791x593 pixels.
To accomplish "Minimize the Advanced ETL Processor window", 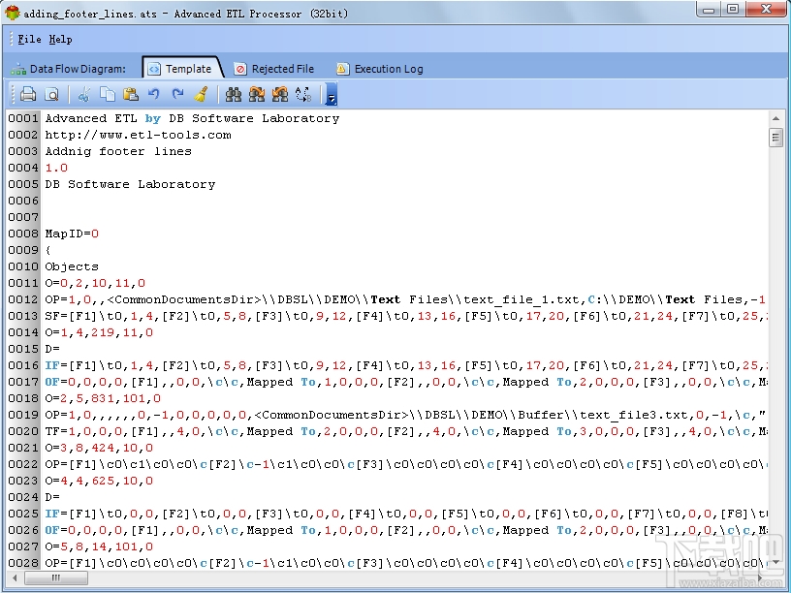I will (709, 10).
